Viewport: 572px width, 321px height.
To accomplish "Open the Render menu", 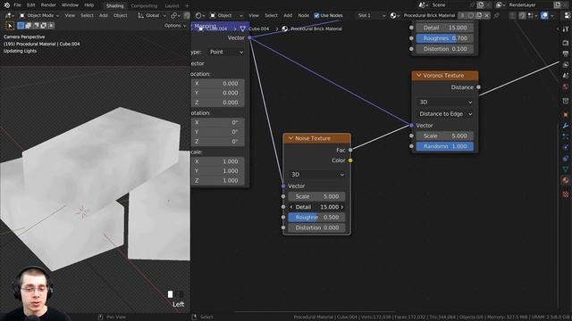I will click(48, 5).
